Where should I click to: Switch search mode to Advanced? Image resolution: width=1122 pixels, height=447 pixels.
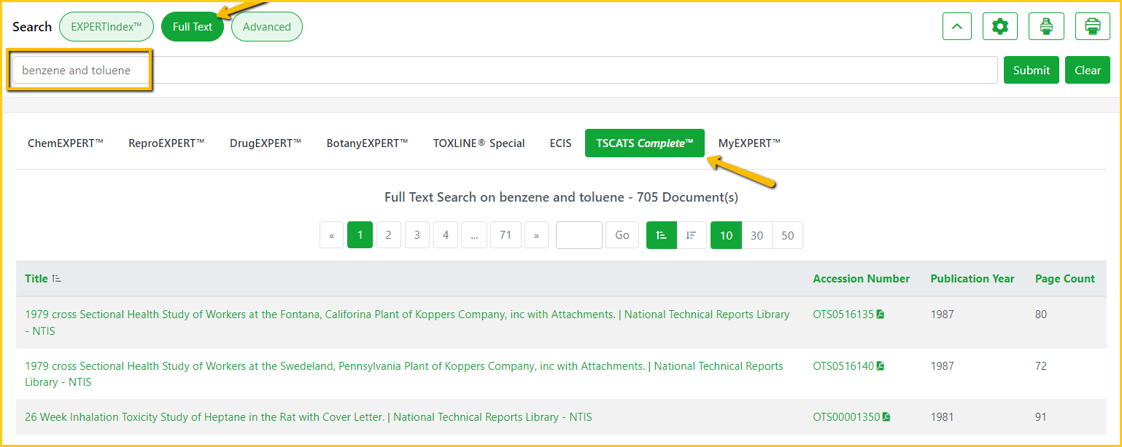click(266, 27)
